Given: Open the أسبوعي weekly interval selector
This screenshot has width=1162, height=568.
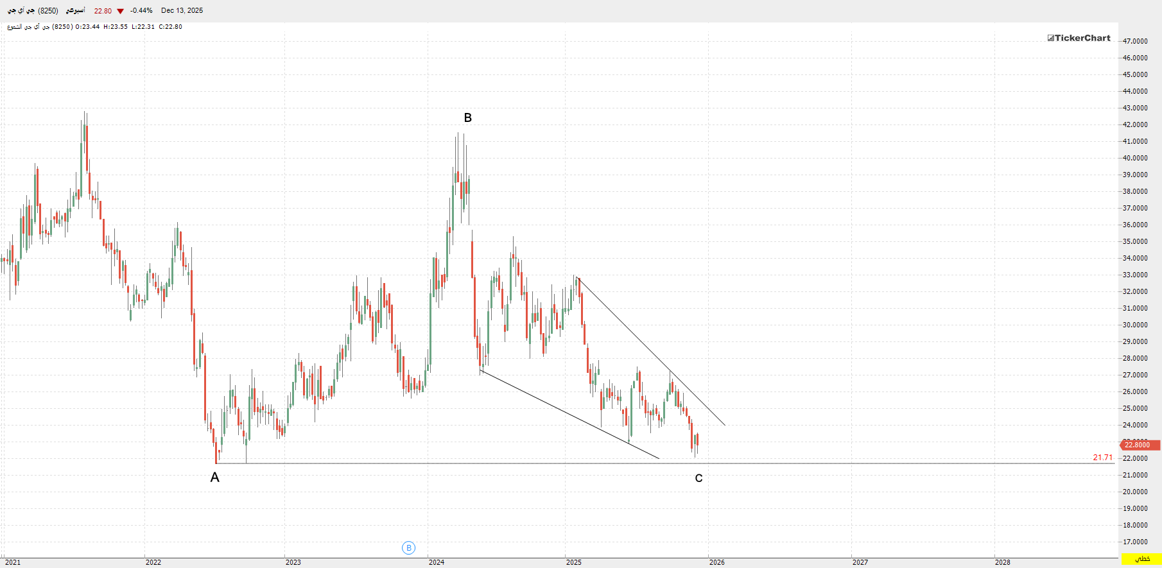Looking at the screenshot, I should [75, 11].
